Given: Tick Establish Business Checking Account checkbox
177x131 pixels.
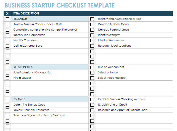Looking at the screenshot, I should click(92, 99).
